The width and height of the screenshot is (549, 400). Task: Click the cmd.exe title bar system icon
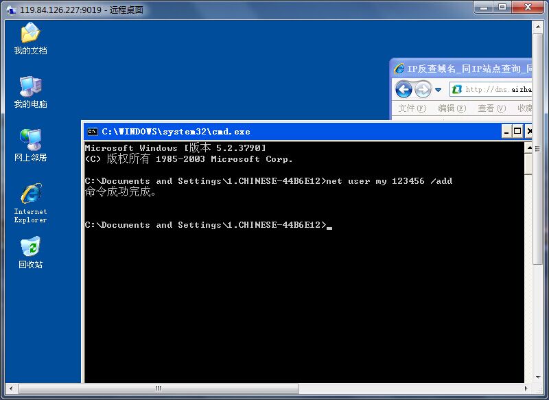(93, 132)
